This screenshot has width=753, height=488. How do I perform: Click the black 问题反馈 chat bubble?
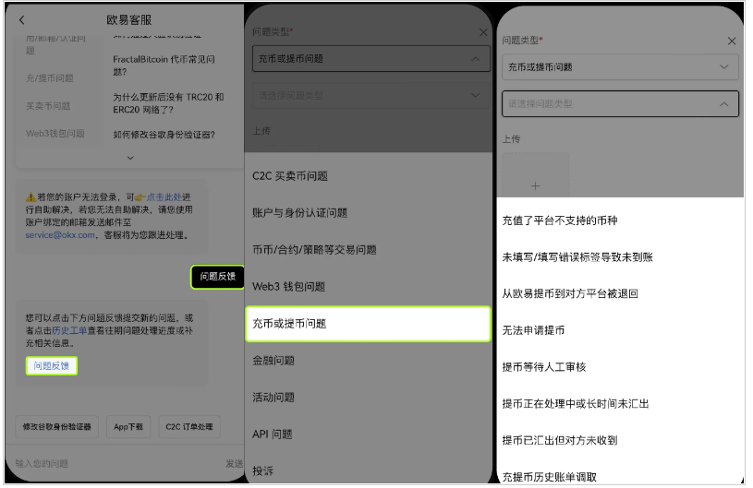pos(217,277)
